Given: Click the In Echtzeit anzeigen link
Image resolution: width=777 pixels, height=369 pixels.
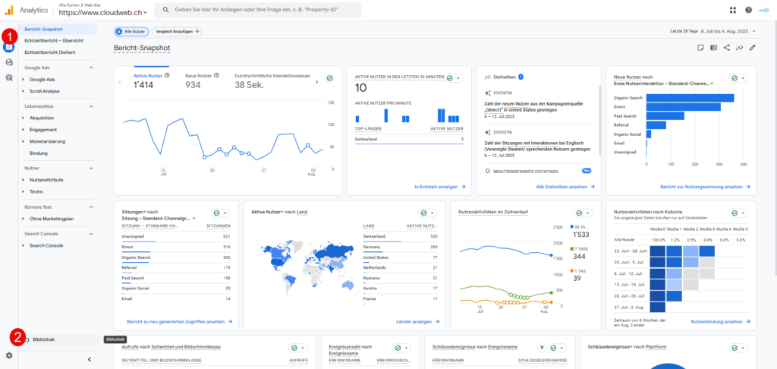Looking at the screenshot, I should point(440,187).
